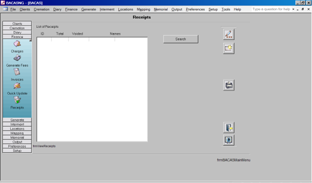Click the Search button
Viewport: 312px width, 183px height.
click(181, 39)
